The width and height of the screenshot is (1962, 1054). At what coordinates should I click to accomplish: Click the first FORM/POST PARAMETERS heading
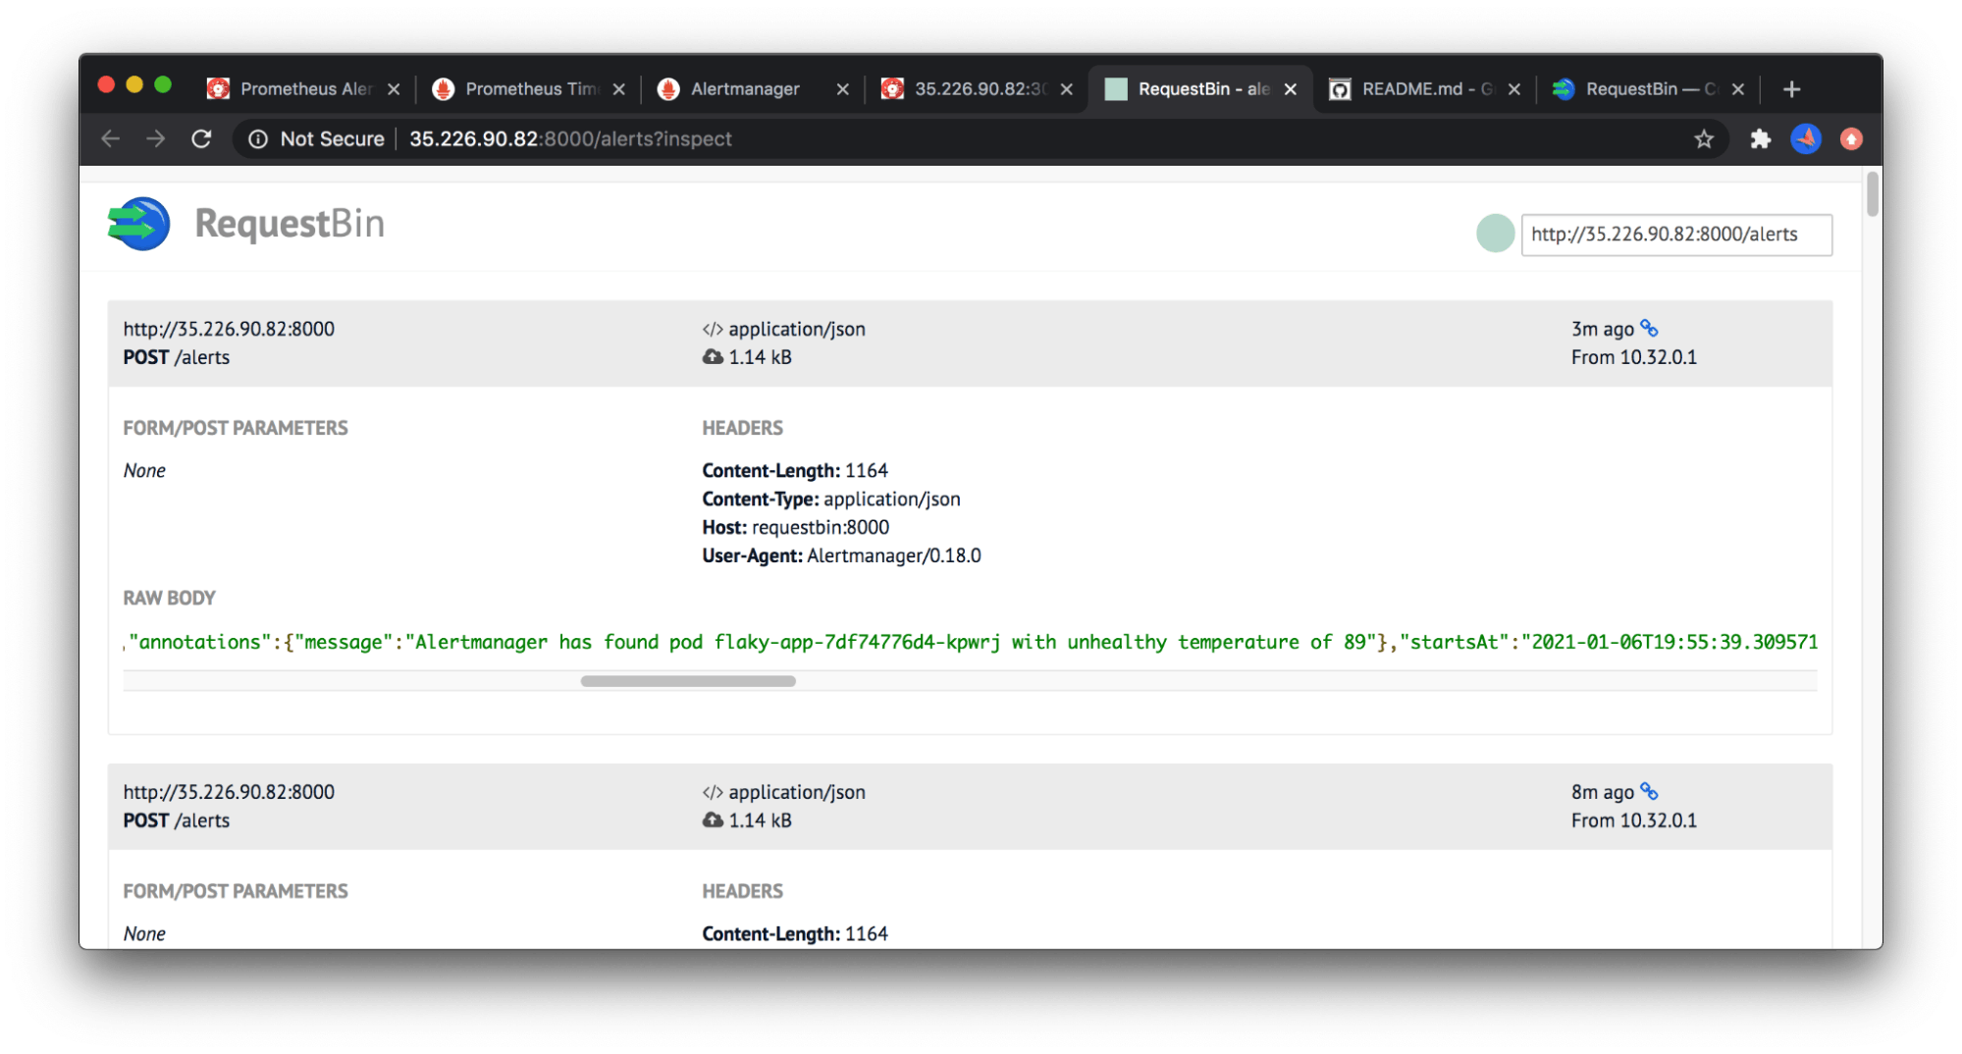[x=236, y=428]
